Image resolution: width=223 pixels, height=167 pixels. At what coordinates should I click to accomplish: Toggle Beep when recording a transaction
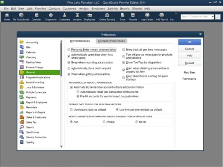point(69,63)
